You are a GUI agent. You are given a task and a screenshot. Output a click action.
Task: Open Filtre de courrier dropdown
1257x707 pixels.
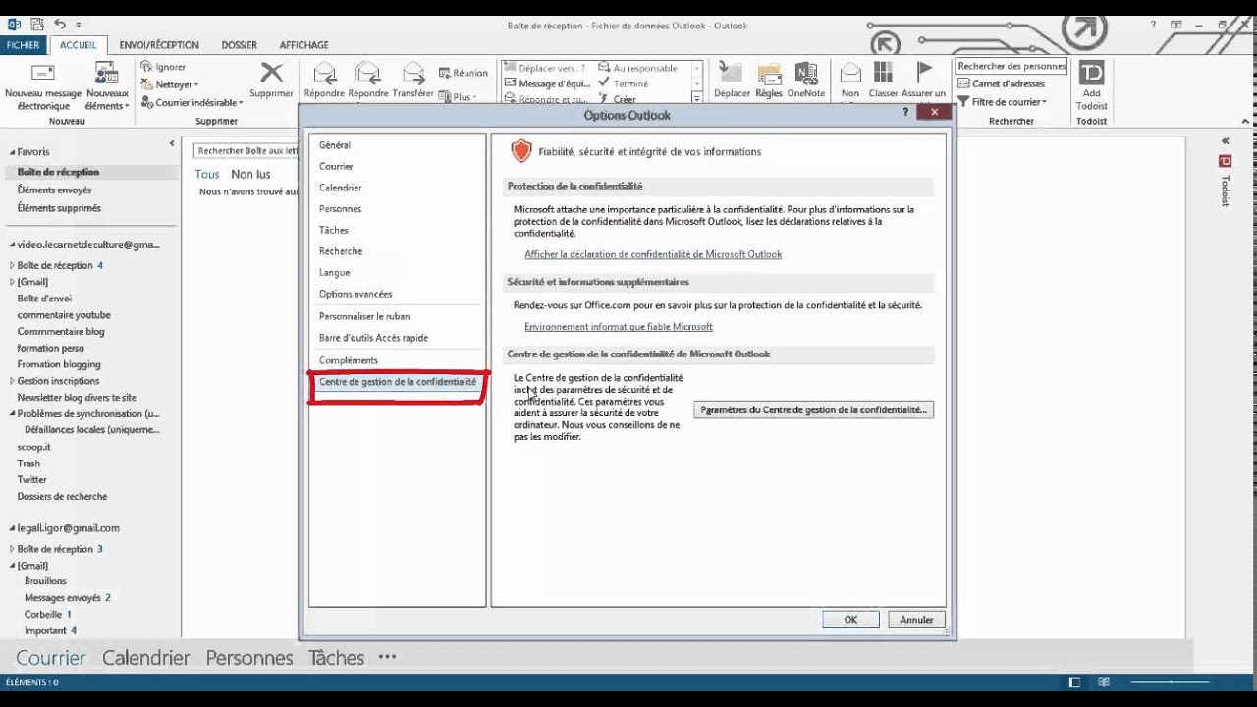click(x=1002, y=102)
